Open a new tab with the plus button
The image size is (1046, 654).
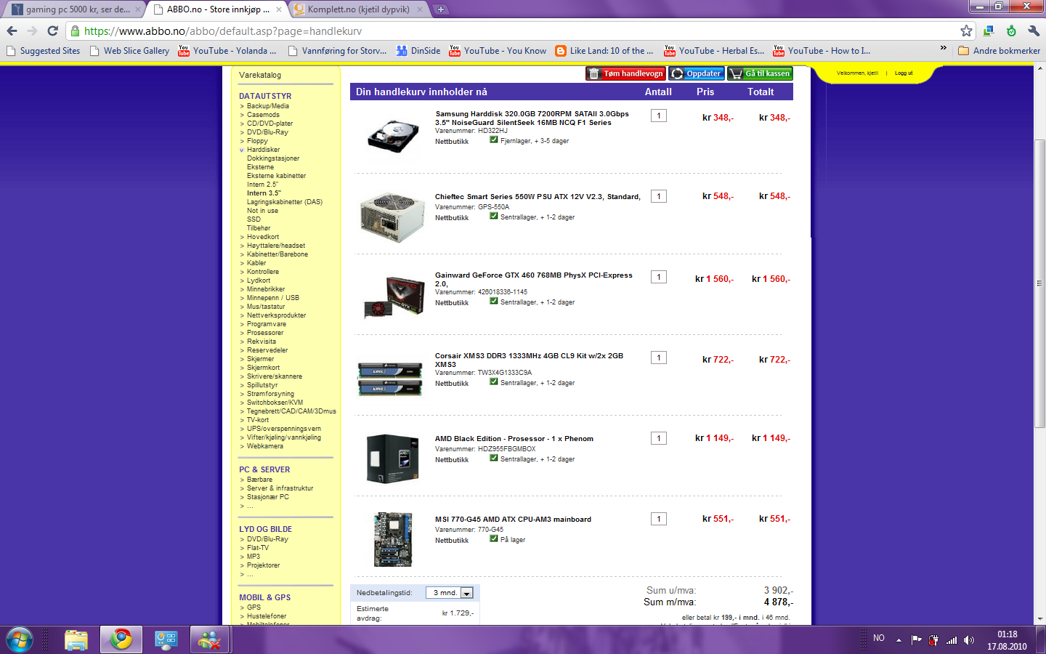click(440, 9)
